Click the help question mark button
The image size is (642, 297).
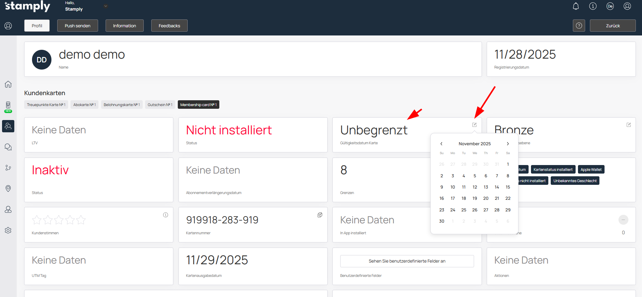tap(579, 26)
